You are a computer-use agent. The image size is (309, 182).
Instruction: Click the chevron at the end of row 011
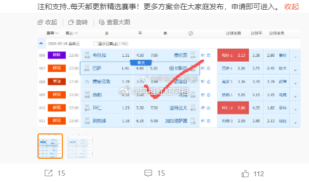point(295,123)
